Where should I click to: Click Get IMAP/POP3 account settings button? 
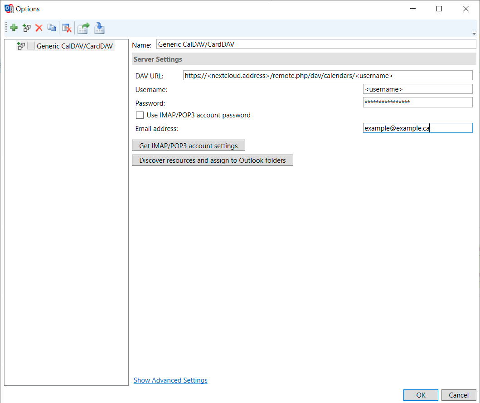pyautogui.click(x=189, y=146)
